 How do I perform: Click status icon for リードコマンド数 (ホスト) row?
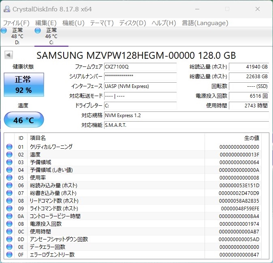9,201
